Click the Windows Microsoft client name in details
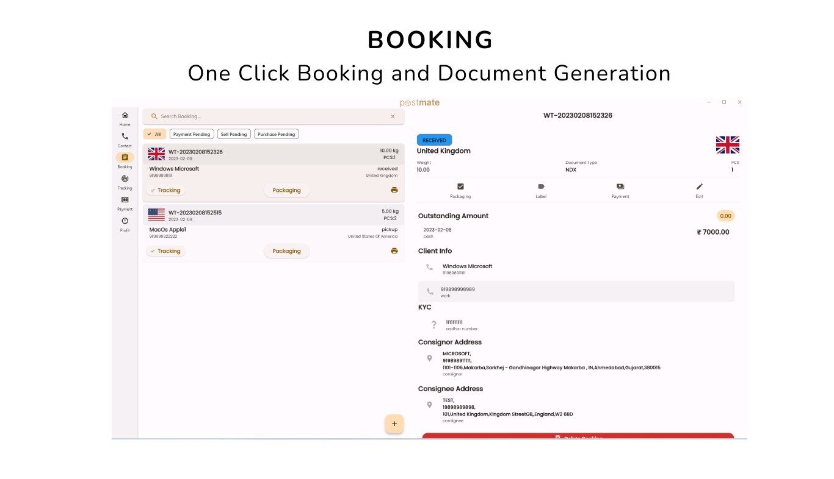Viewport: 834px width, 479px height. point(467,266)
